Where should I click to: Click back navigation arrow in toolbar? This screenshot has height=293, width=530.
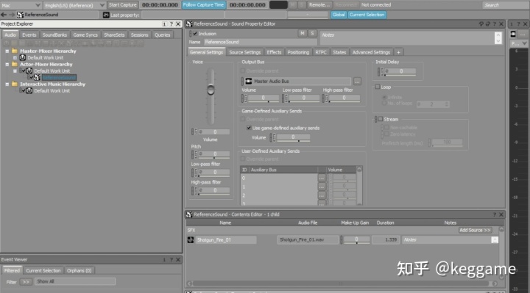click(x=4, y=15)
